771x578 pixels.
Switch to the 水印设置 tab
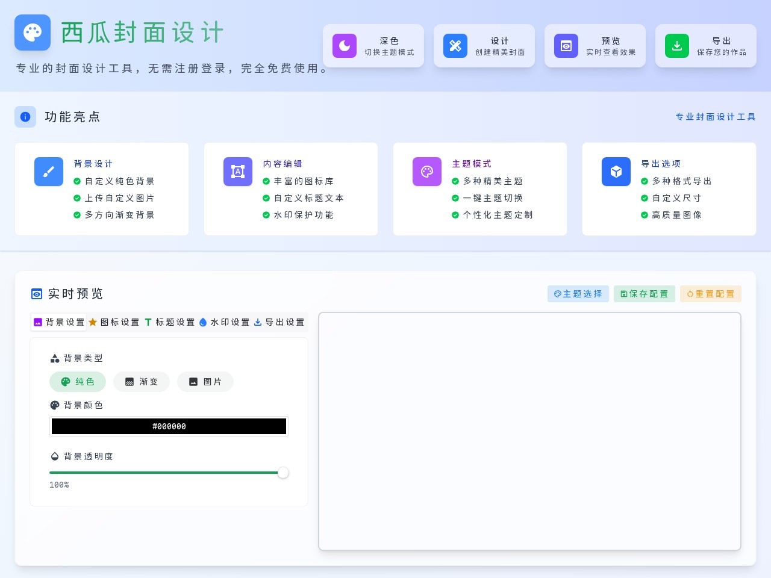coord(224,322)
